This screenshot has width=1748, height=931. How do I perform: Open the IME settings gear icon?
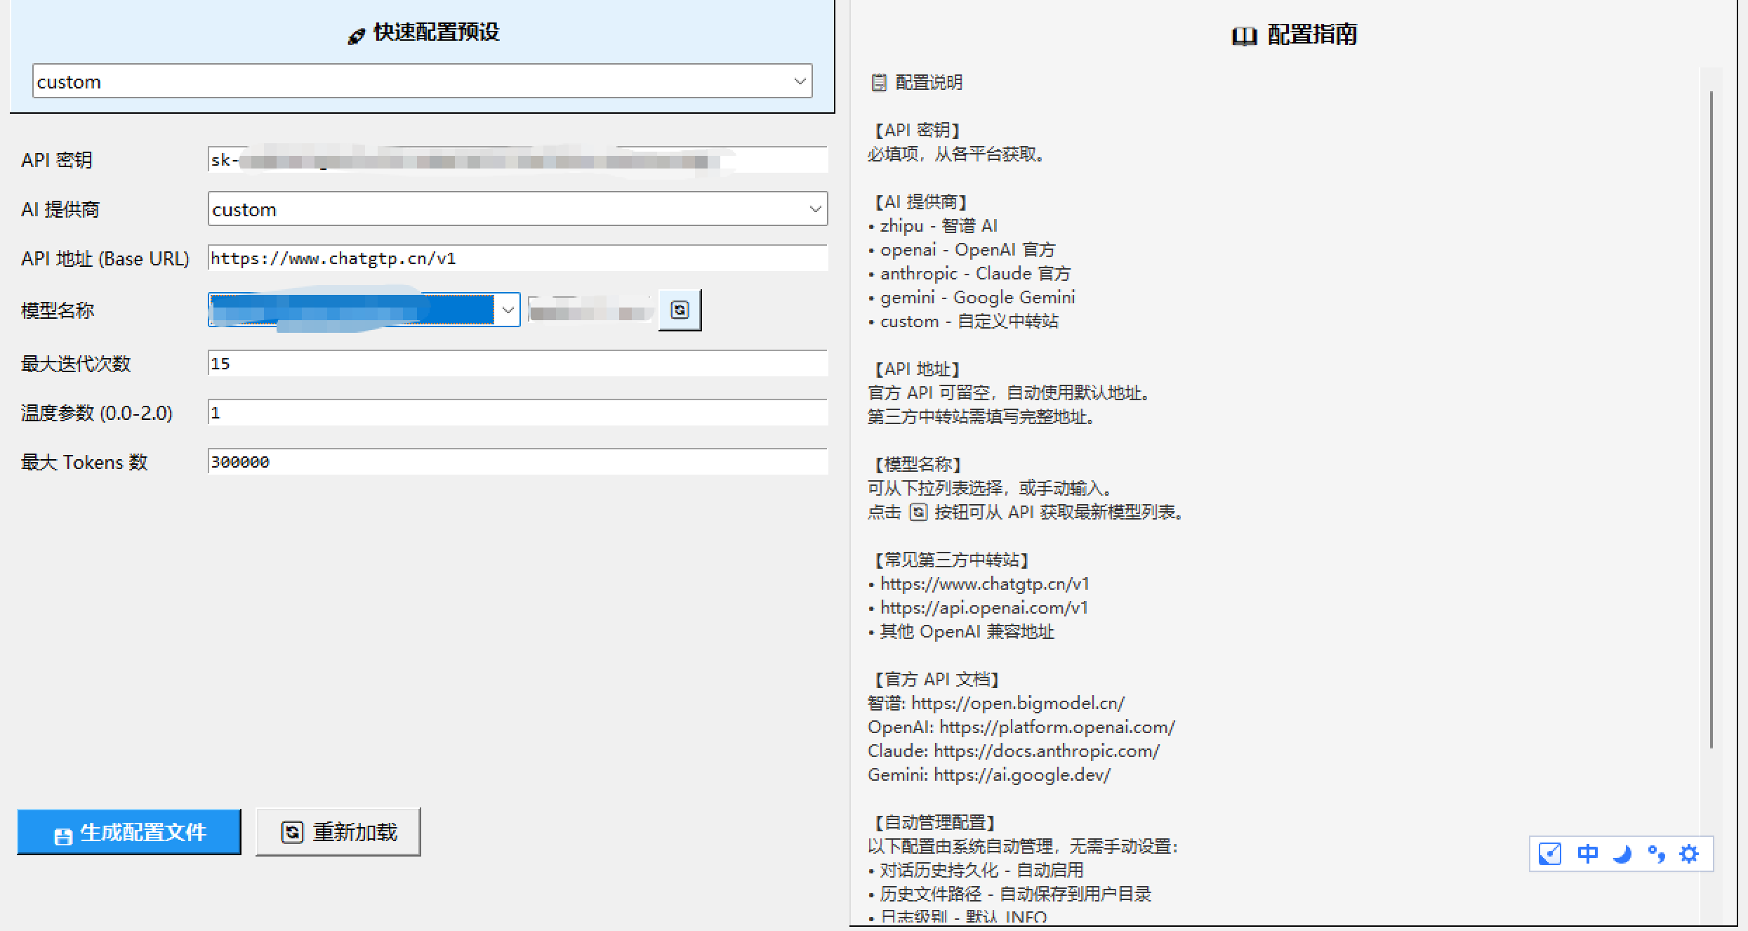[1689, 854]
